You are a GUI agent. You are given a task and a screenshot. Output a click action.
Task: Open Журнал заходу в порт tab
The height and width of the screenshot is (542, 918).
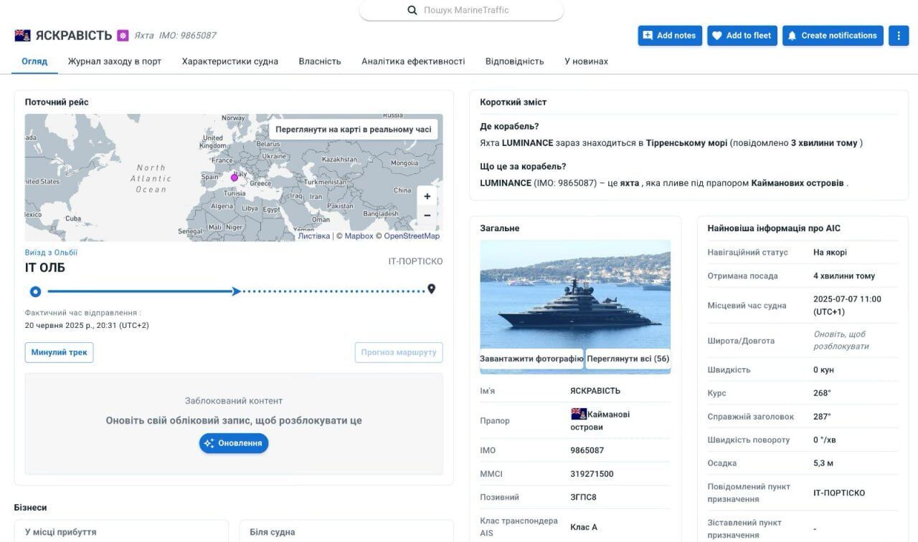point(115,62)
